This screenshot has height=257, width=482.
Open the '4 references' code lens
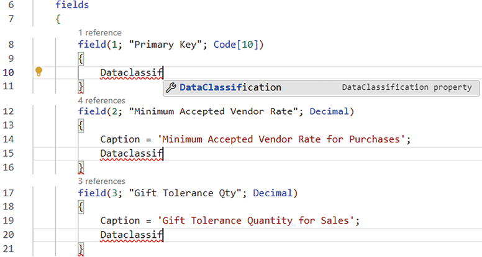pos(101,100)
